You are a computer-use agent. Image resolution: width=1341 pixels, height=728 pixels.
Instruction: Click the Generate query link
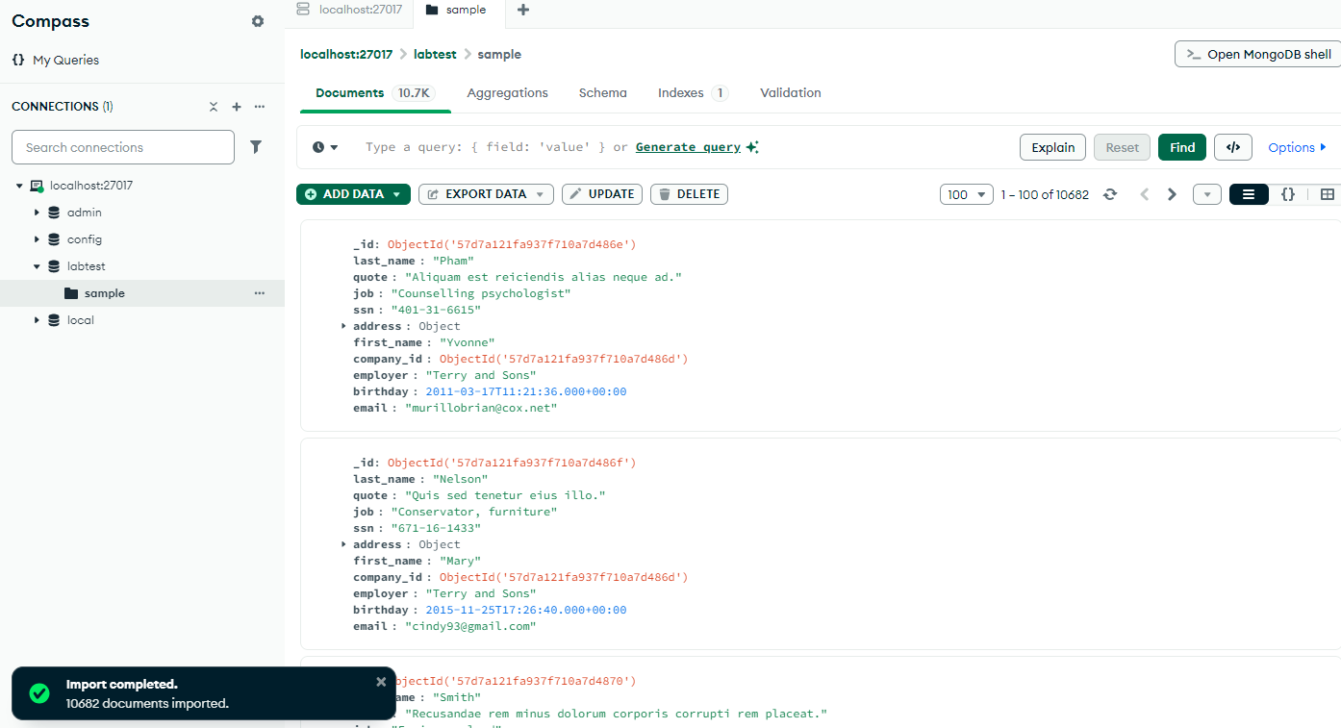coord(688,147)
